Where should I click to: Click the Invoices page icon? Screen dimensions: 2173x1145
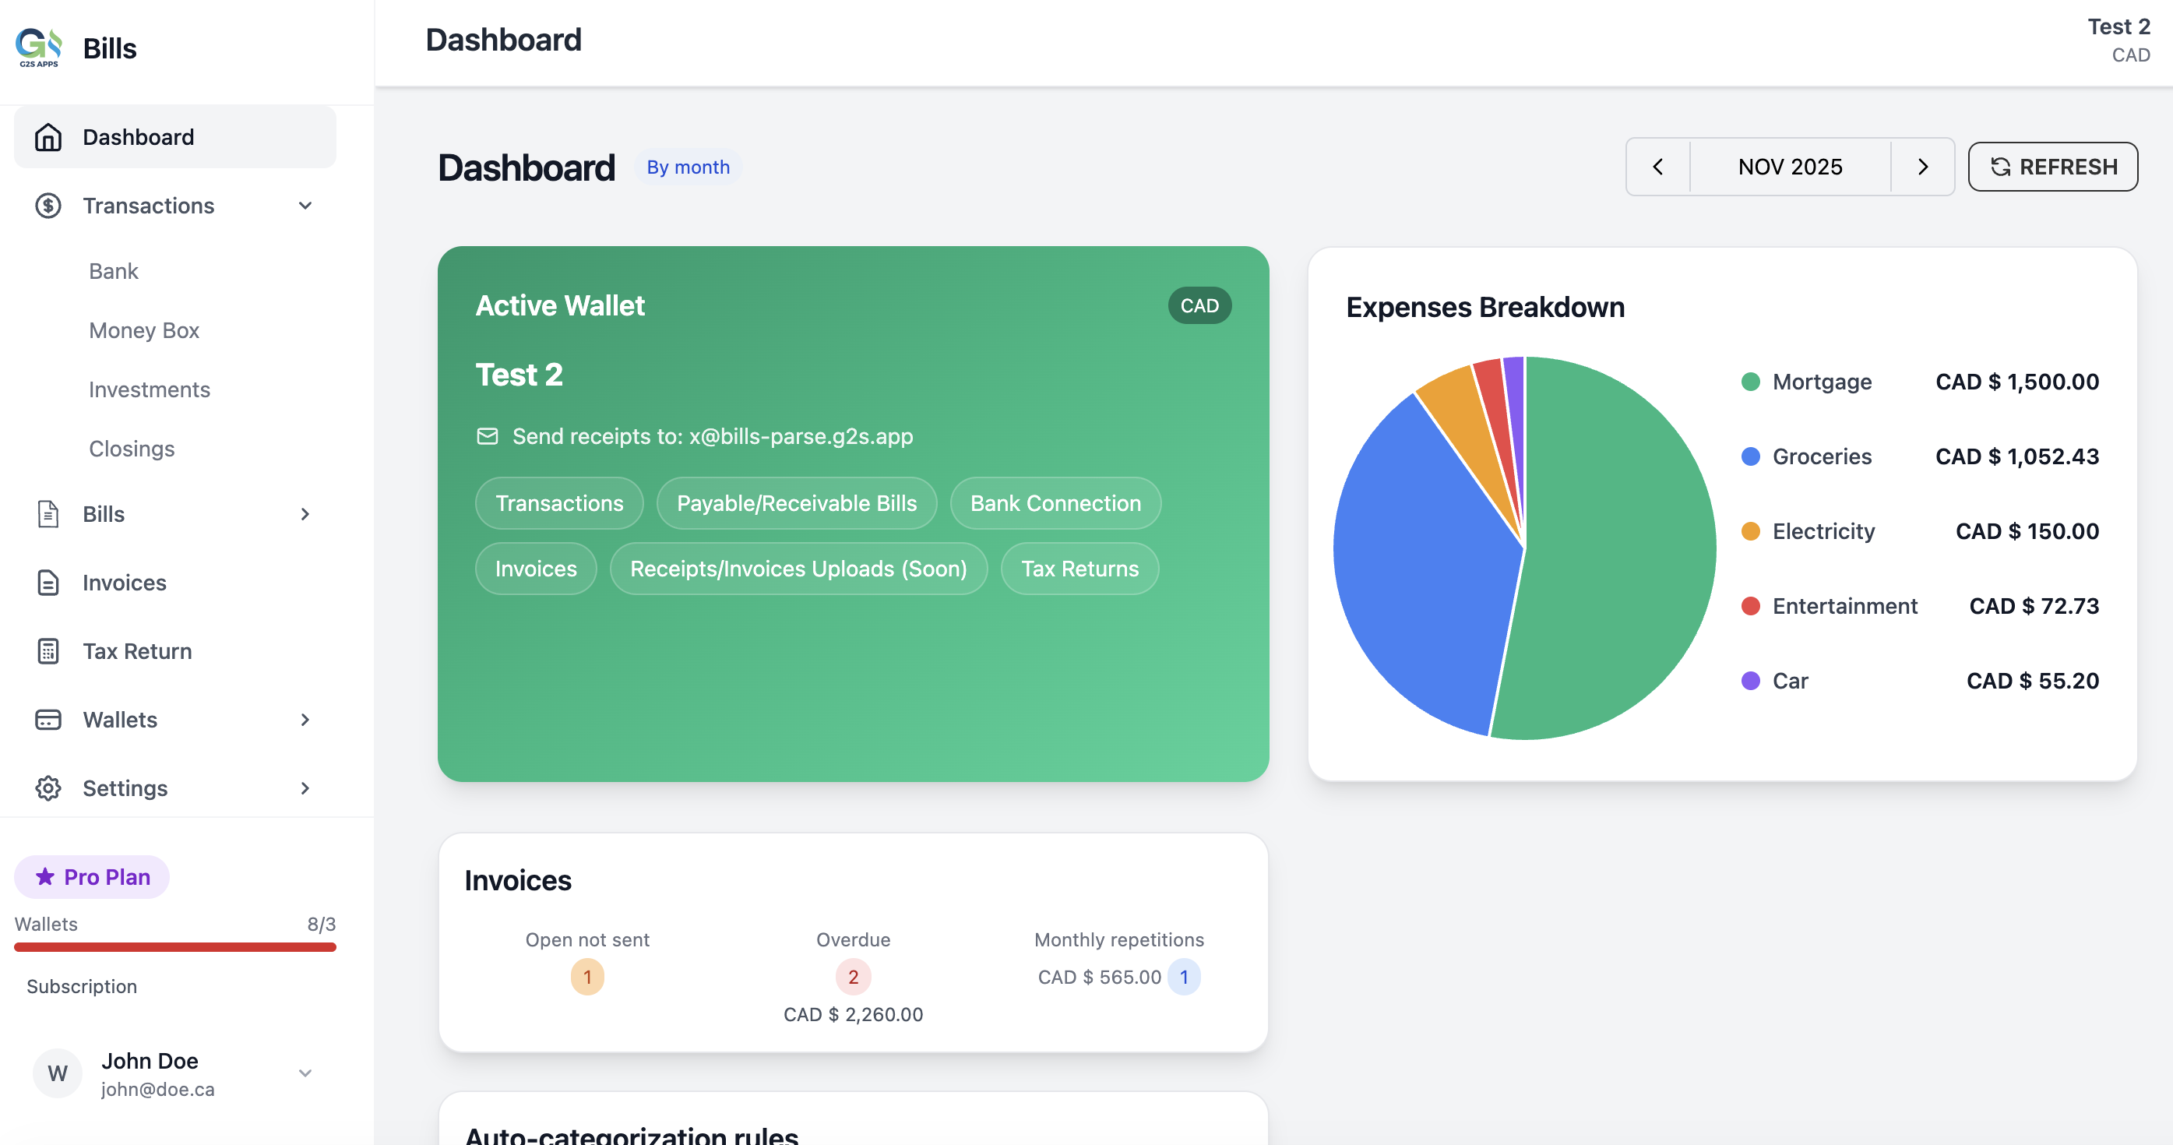[48, 582]
